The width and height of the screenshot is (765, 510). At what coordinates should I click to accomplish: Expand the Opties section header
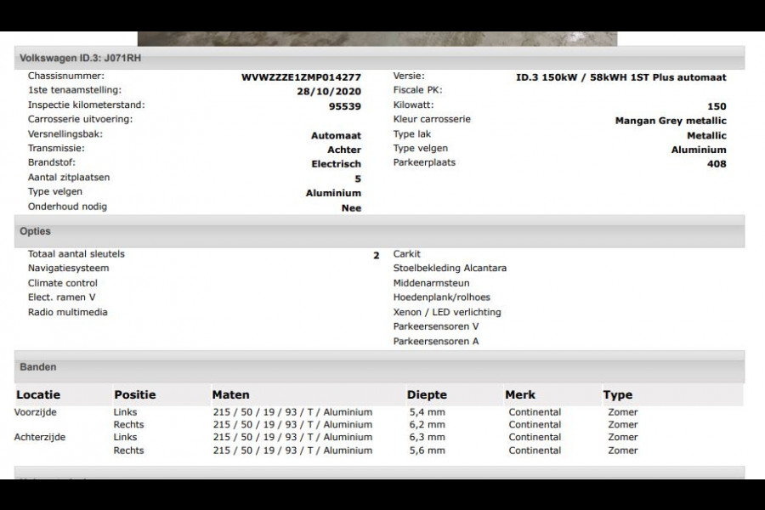pos(35,230)
